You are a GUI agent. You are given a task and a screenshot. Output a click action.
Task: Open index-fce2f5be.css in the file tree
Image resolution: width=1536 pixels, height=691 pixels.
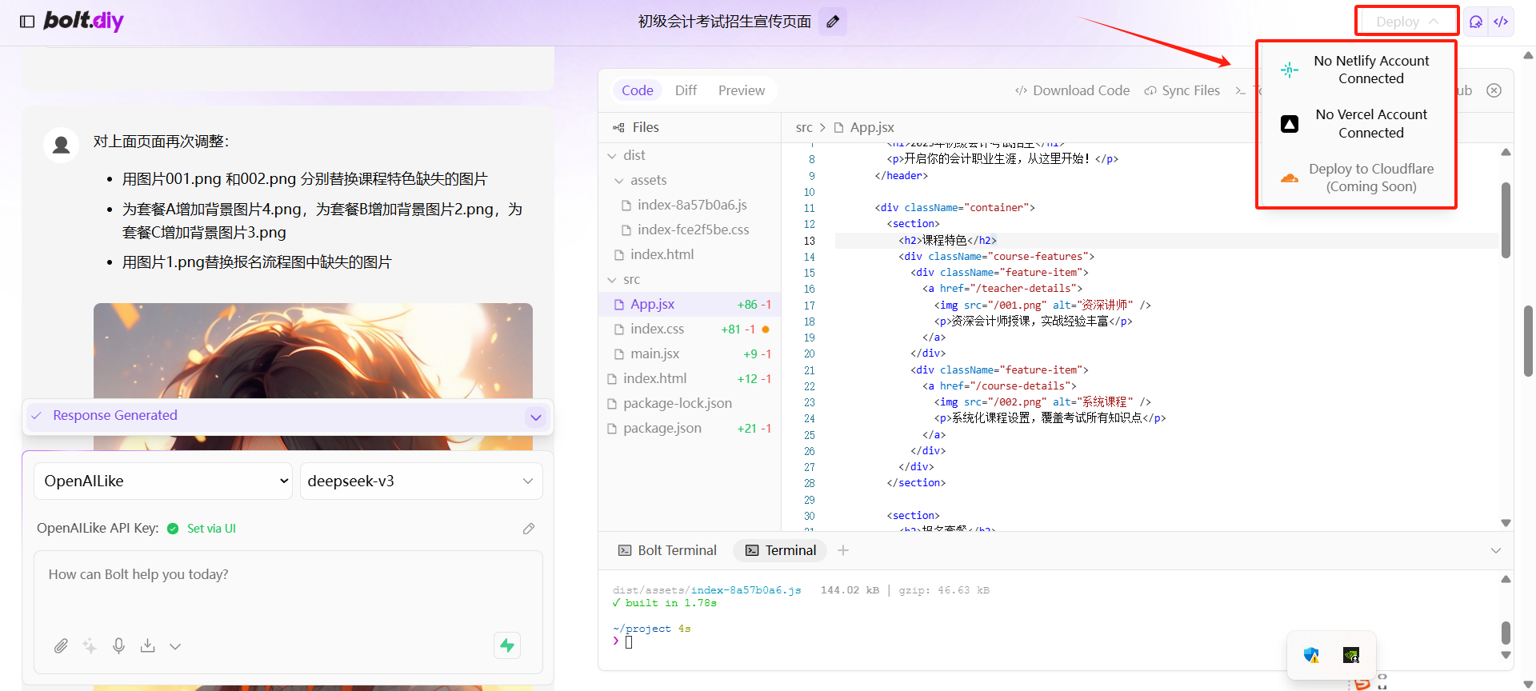coord(690,230)
